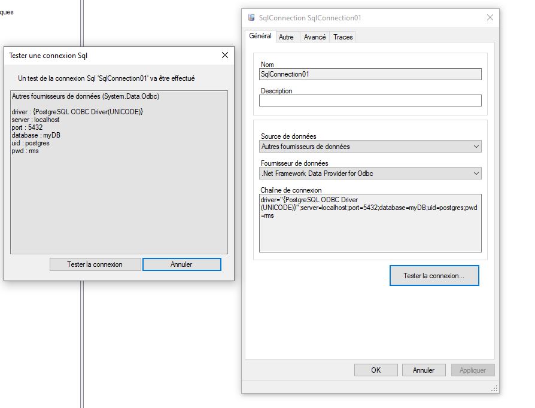
Task: Click the resize grip at dialog corner
Action: pyautogui.click(x=494, y=389)
